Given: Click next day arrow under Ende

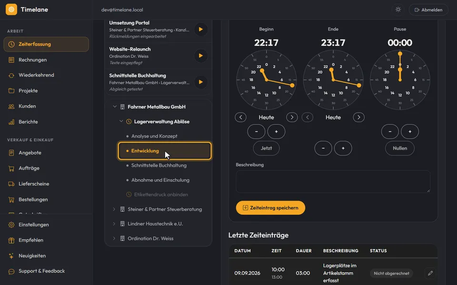Looking at the screenshot, I should 359,117.
